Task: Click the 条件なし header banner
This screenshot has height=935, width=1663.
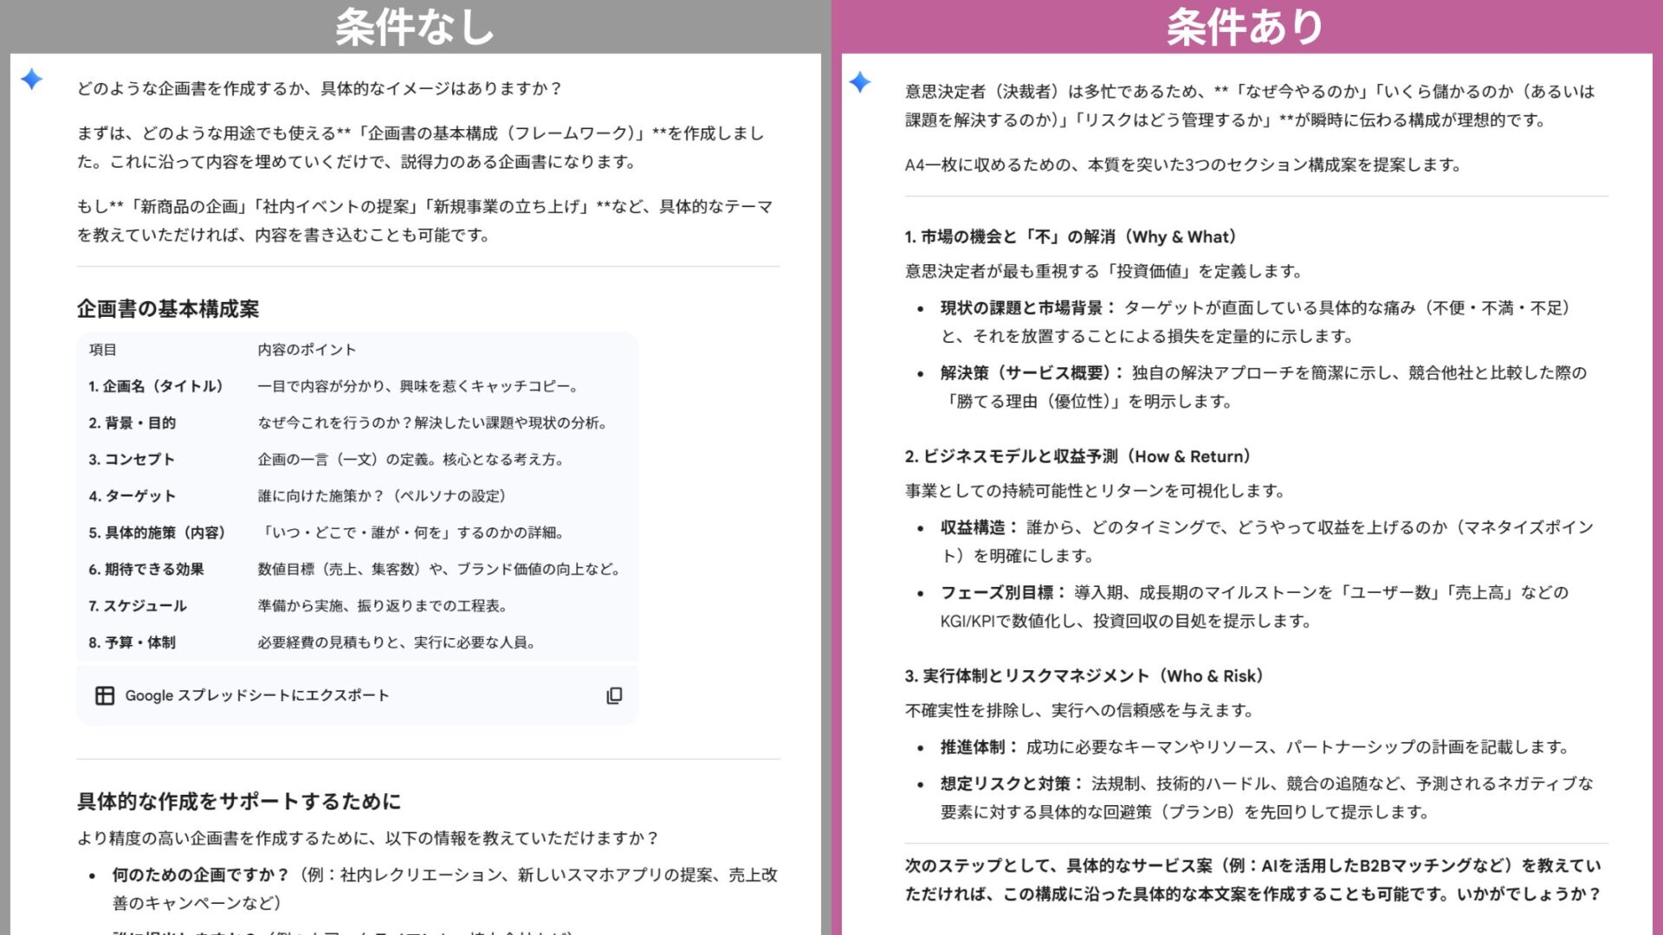Action: 413,26
